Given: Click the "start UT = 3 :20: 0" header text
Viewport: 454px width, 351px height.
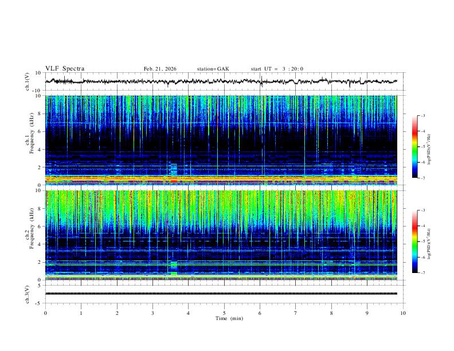Looking at the screenshot, I should (277, 69).
